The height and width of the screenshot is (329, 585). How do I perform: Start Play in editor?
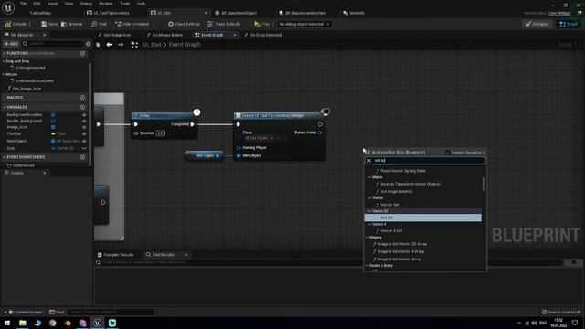click(x=261, y=24)
